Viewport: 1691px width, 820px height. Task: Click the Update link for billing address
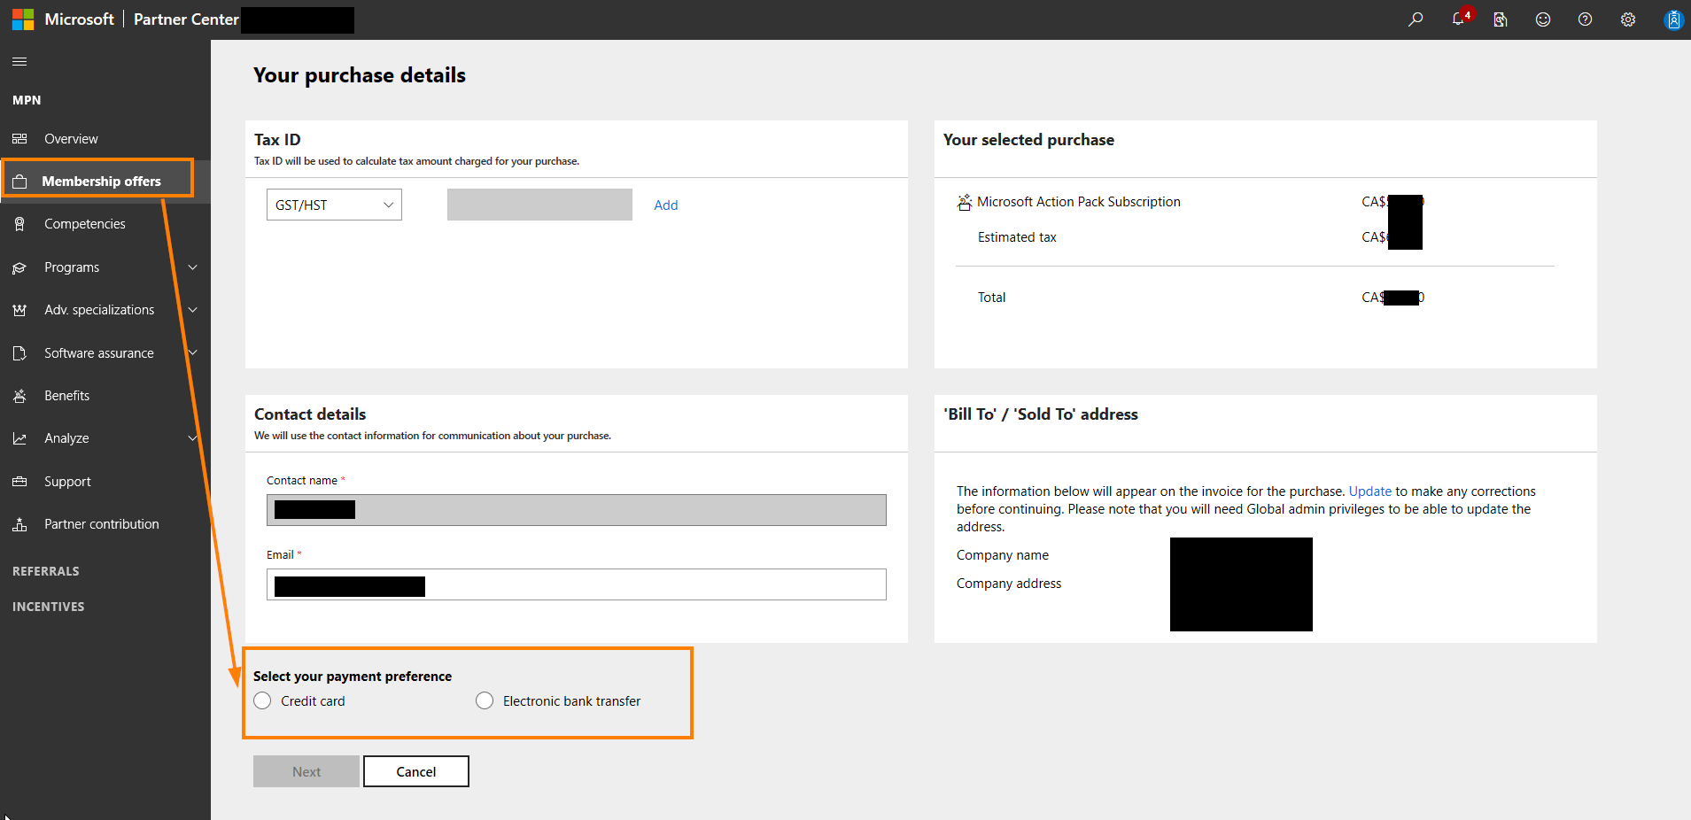pyautogui.click(x=1370, y=491)
